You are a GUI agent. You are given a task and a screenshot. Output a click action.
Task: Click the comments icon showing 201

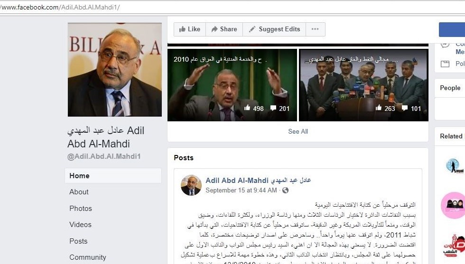[x=273, y=108]
